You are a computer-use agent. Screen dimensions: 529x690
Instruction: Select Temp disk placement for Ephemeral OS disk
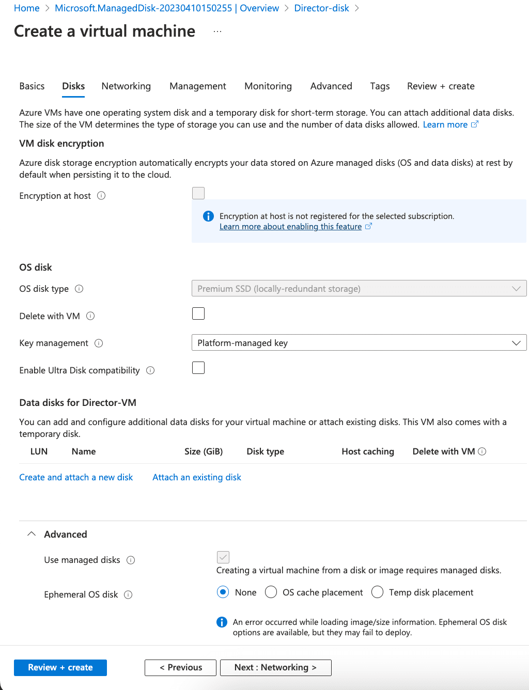click(x=377, y=592)
